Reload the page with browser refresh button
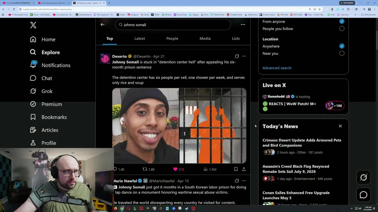Image resolution: width=378 pixels, height=212 pixels. pos(14,9)
